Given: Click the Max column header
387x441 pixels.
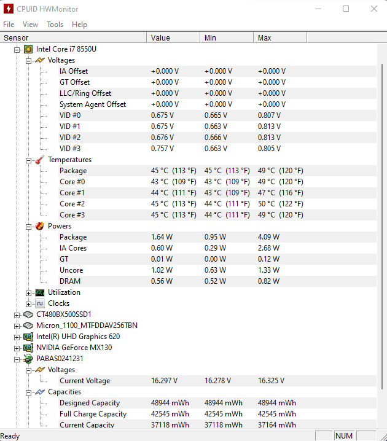Looking at the screenshot, I should [x=280, y=37].
